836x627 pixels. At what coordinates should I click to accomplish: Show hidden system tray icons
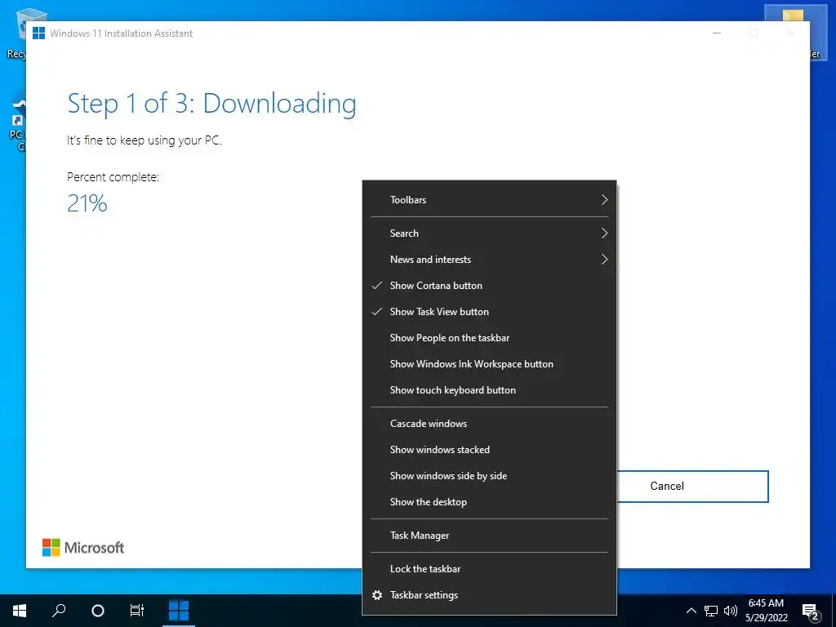pyautogui.click(x=691, y=611)
